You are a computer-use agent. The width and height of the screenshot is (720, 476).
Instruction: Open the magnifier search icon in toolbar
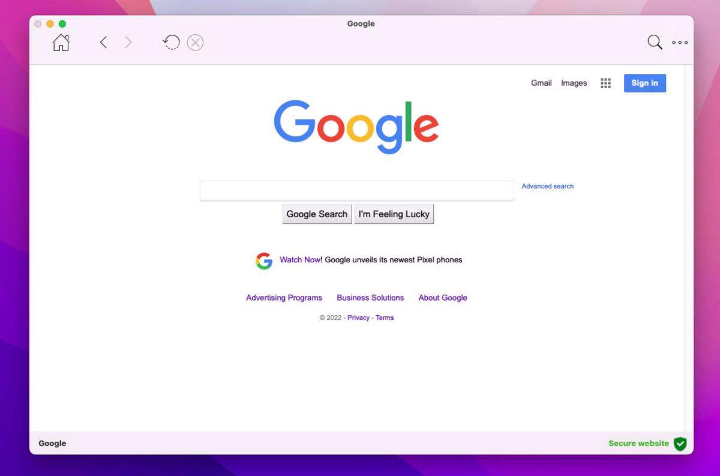[x=655, y=42]
